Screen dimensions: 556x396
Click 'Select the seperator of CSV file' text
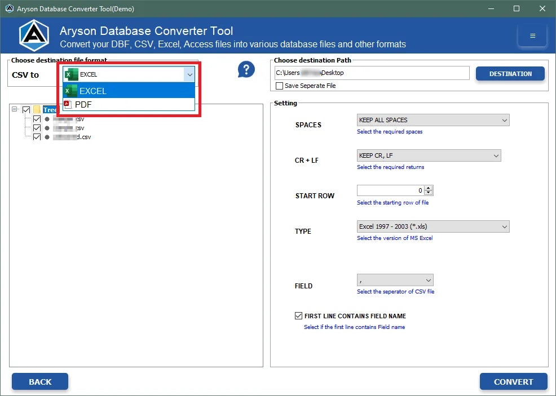point(395,291)
